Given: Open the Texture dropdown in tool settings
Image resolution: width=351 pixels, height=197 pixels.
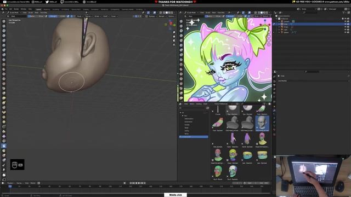Looking at the screenshot, I should [88, 16].
